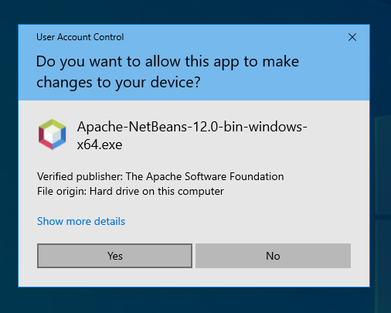
Task: Click the "Verified publisher:" label
Action: click(80, 177)
